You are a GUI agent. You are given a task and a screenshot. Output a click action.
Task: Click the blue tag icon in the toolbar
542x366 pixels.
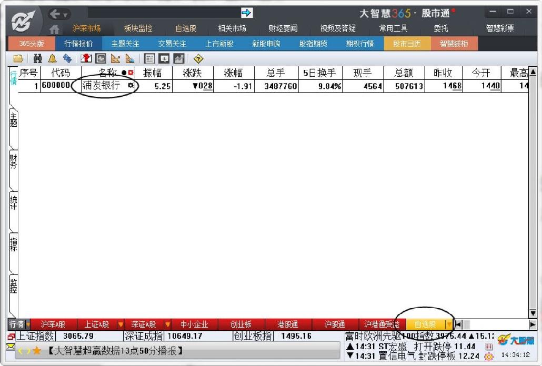67,59
